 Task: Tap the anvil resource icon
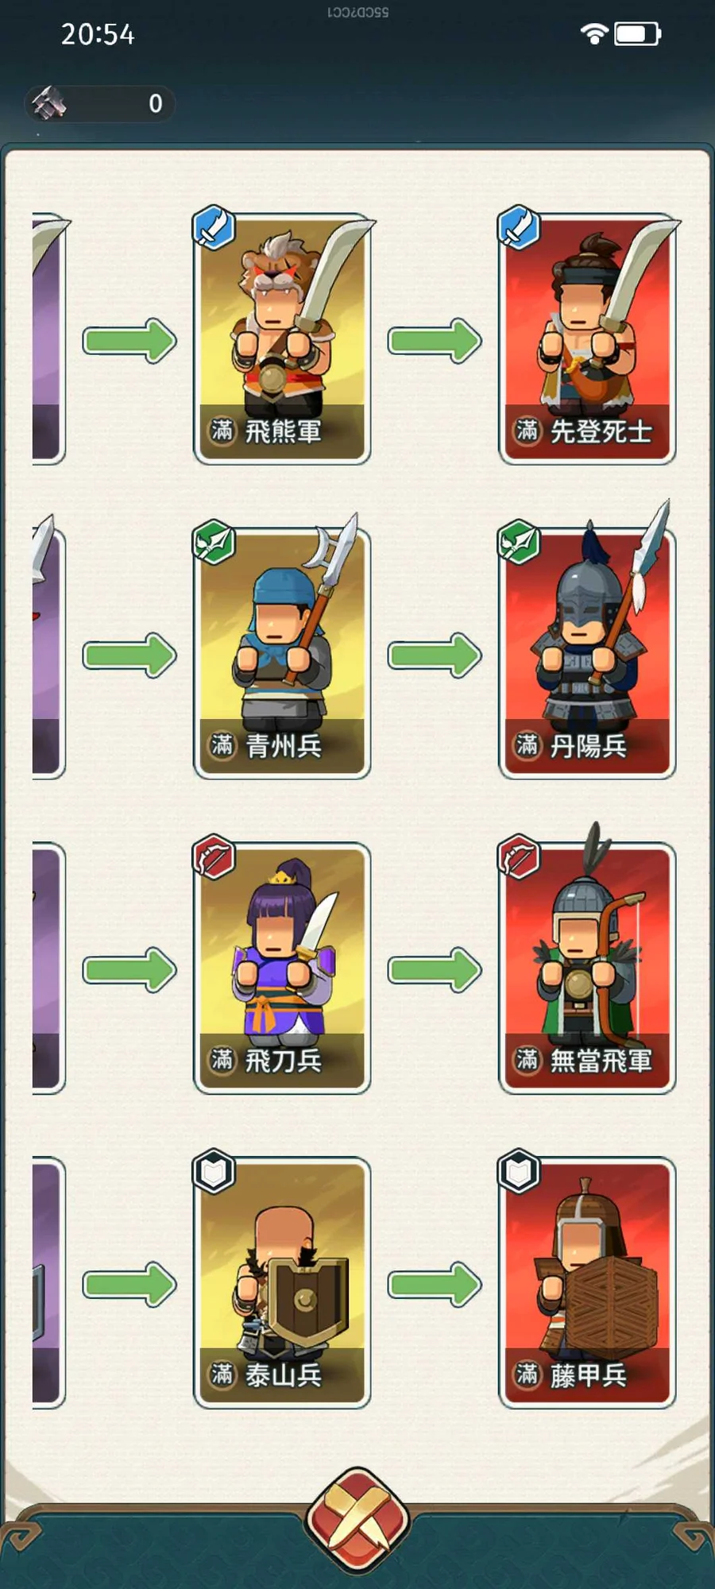(x=49, y=102)
